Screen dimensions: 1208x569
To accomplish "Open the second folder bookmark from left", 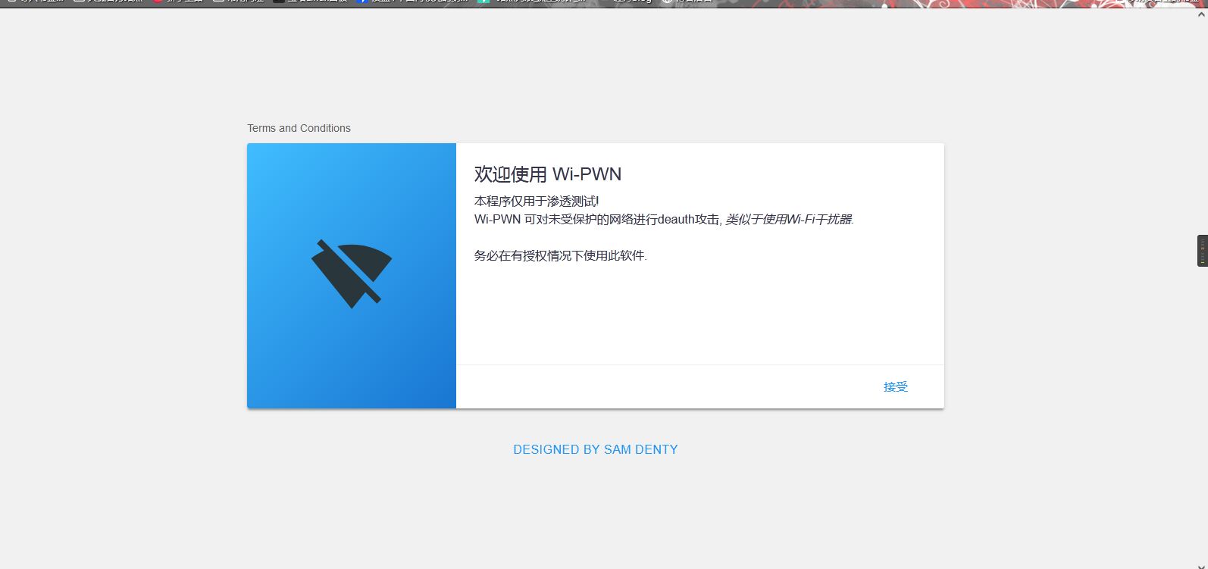I will point(106,2).
